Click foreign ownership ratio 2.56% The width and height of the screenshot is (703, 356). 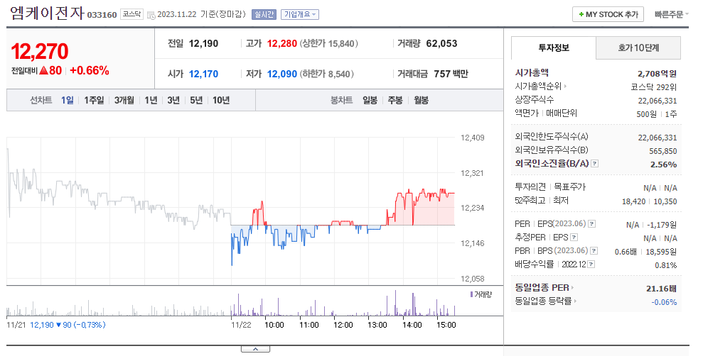663,165
